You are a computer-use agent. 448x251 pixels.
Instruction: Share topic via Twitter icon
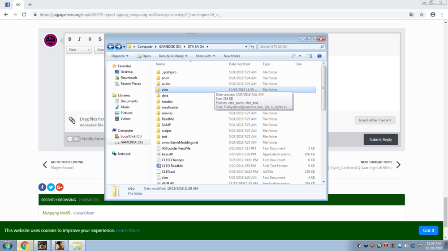(x=51, y=187)
